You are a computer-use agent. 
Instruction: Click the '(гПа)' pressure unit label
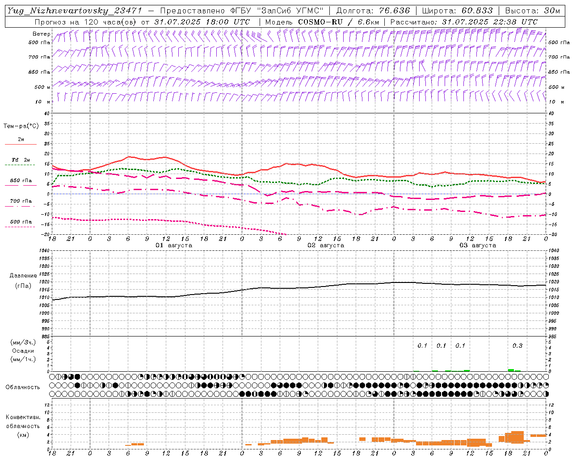click(x=23, y=286)
